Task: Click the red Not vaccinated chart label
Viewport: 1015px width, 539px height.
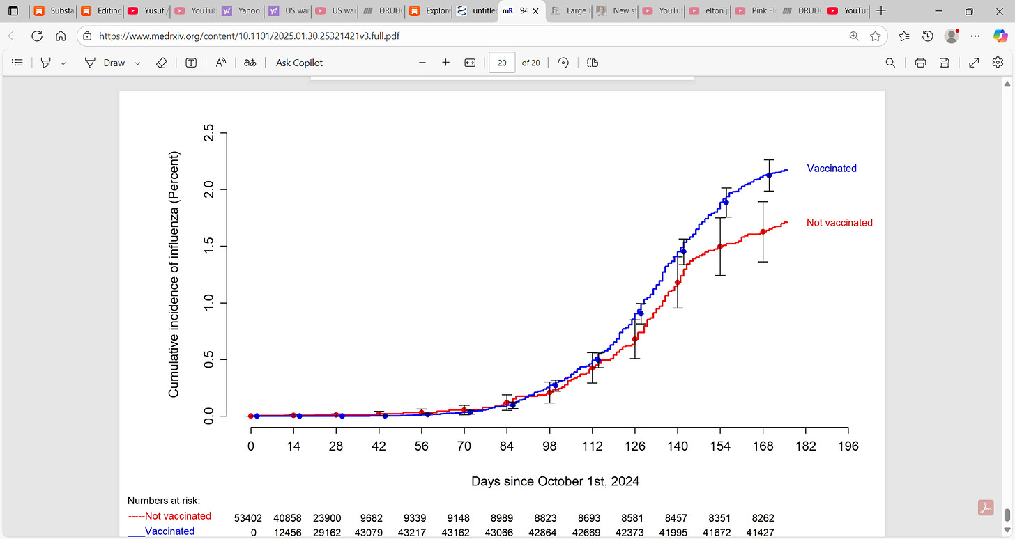Action: coord(839,223)
